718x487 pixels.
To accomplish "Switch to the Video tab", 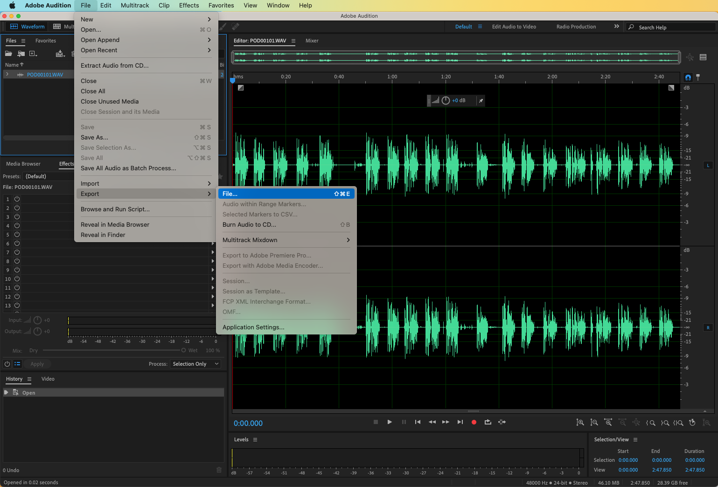I will (48, 379).
